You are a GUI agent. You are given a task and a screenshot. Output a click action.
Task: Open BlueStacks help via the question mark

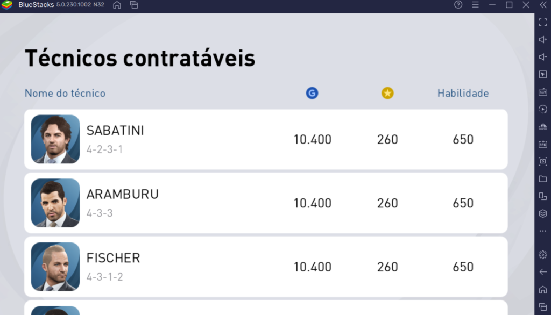[x=458, y=5]
